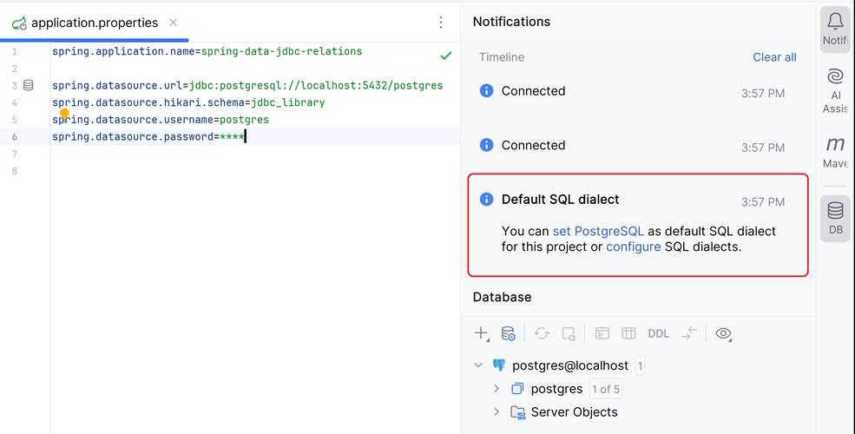855x434 pixels.
Task: Toggle the DB tool window button
Action: point(835,218)
